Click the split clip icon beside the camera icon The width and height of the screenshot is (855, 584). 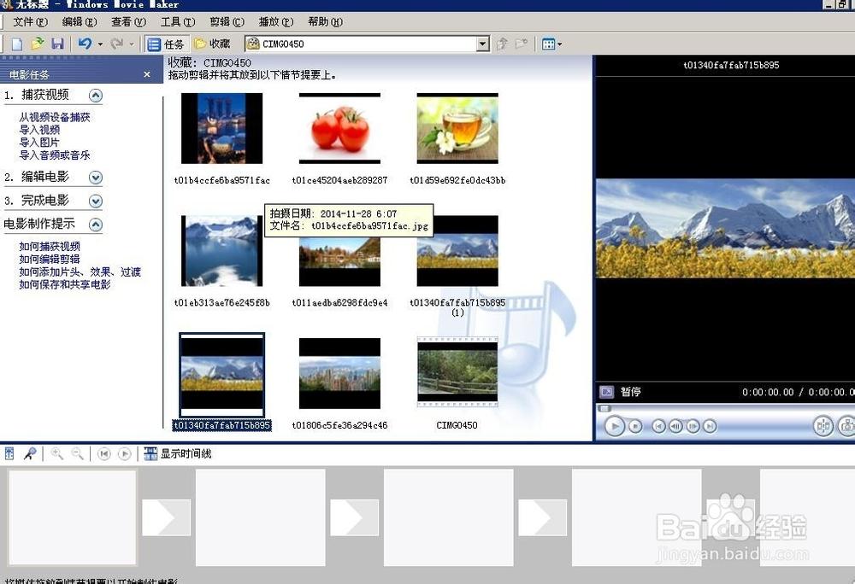pos(823,425)
